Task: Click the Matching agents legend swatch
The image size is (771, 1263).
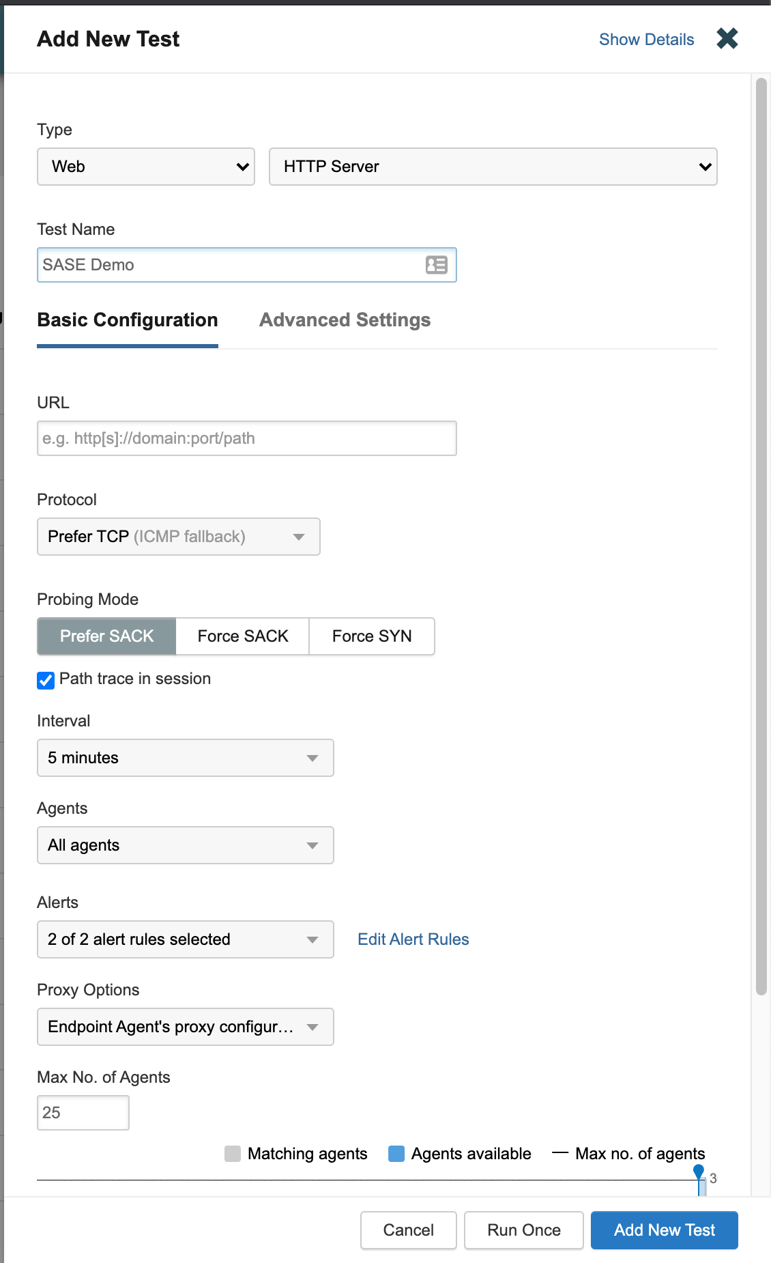Action: point(233,1154)
